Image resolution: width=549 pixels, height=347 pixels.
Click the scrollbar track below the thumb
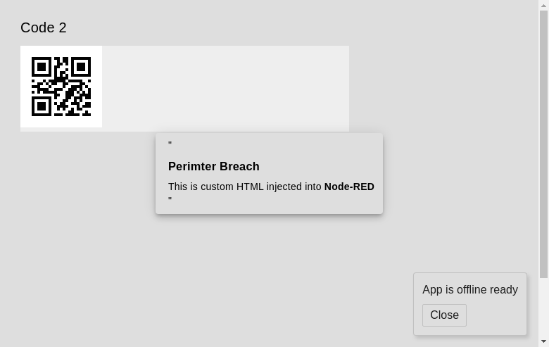click(x=543, y=306)
